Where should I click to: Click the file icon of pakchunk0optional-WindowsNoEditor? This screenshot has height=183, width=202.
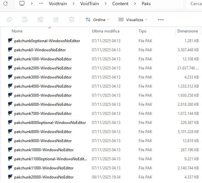point(10,41)
